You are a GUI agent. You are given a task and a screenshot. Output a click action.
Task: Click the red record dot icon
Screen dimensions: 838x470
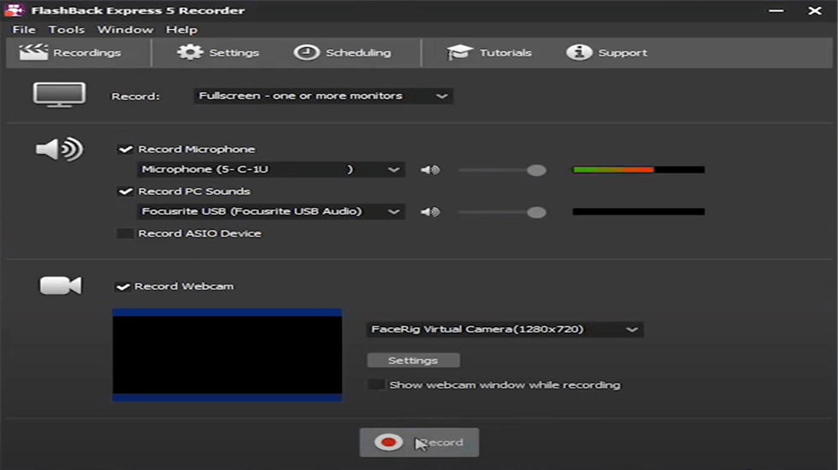coord(388,443)
